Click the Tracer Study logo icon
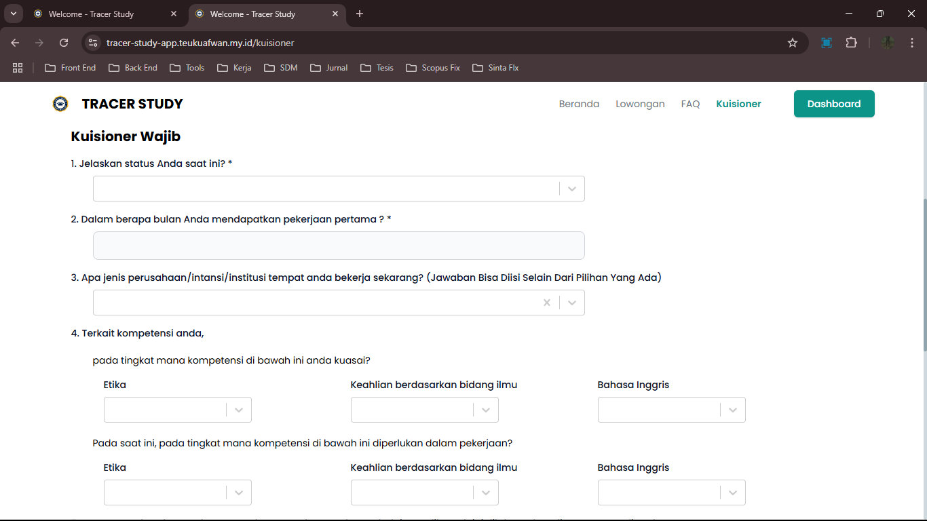Screen dimensions: 927x521 [60, 104]
